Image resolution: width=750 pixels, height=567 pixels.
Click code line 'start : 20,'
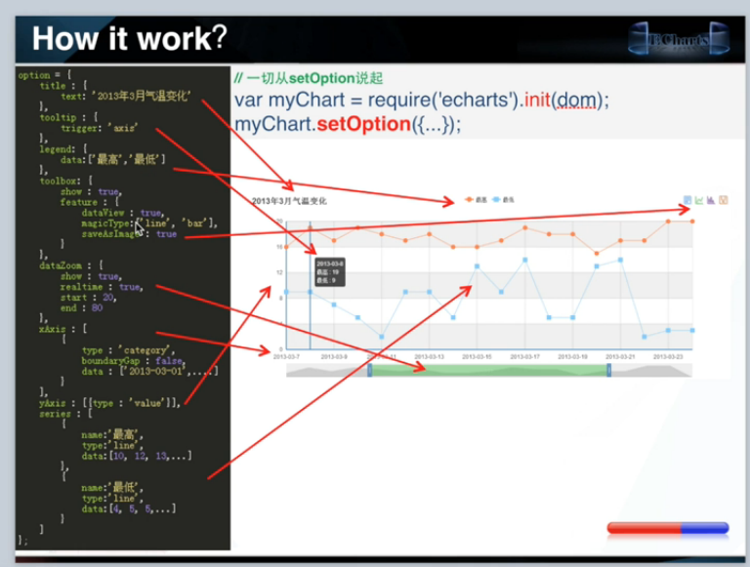(89, 298)
